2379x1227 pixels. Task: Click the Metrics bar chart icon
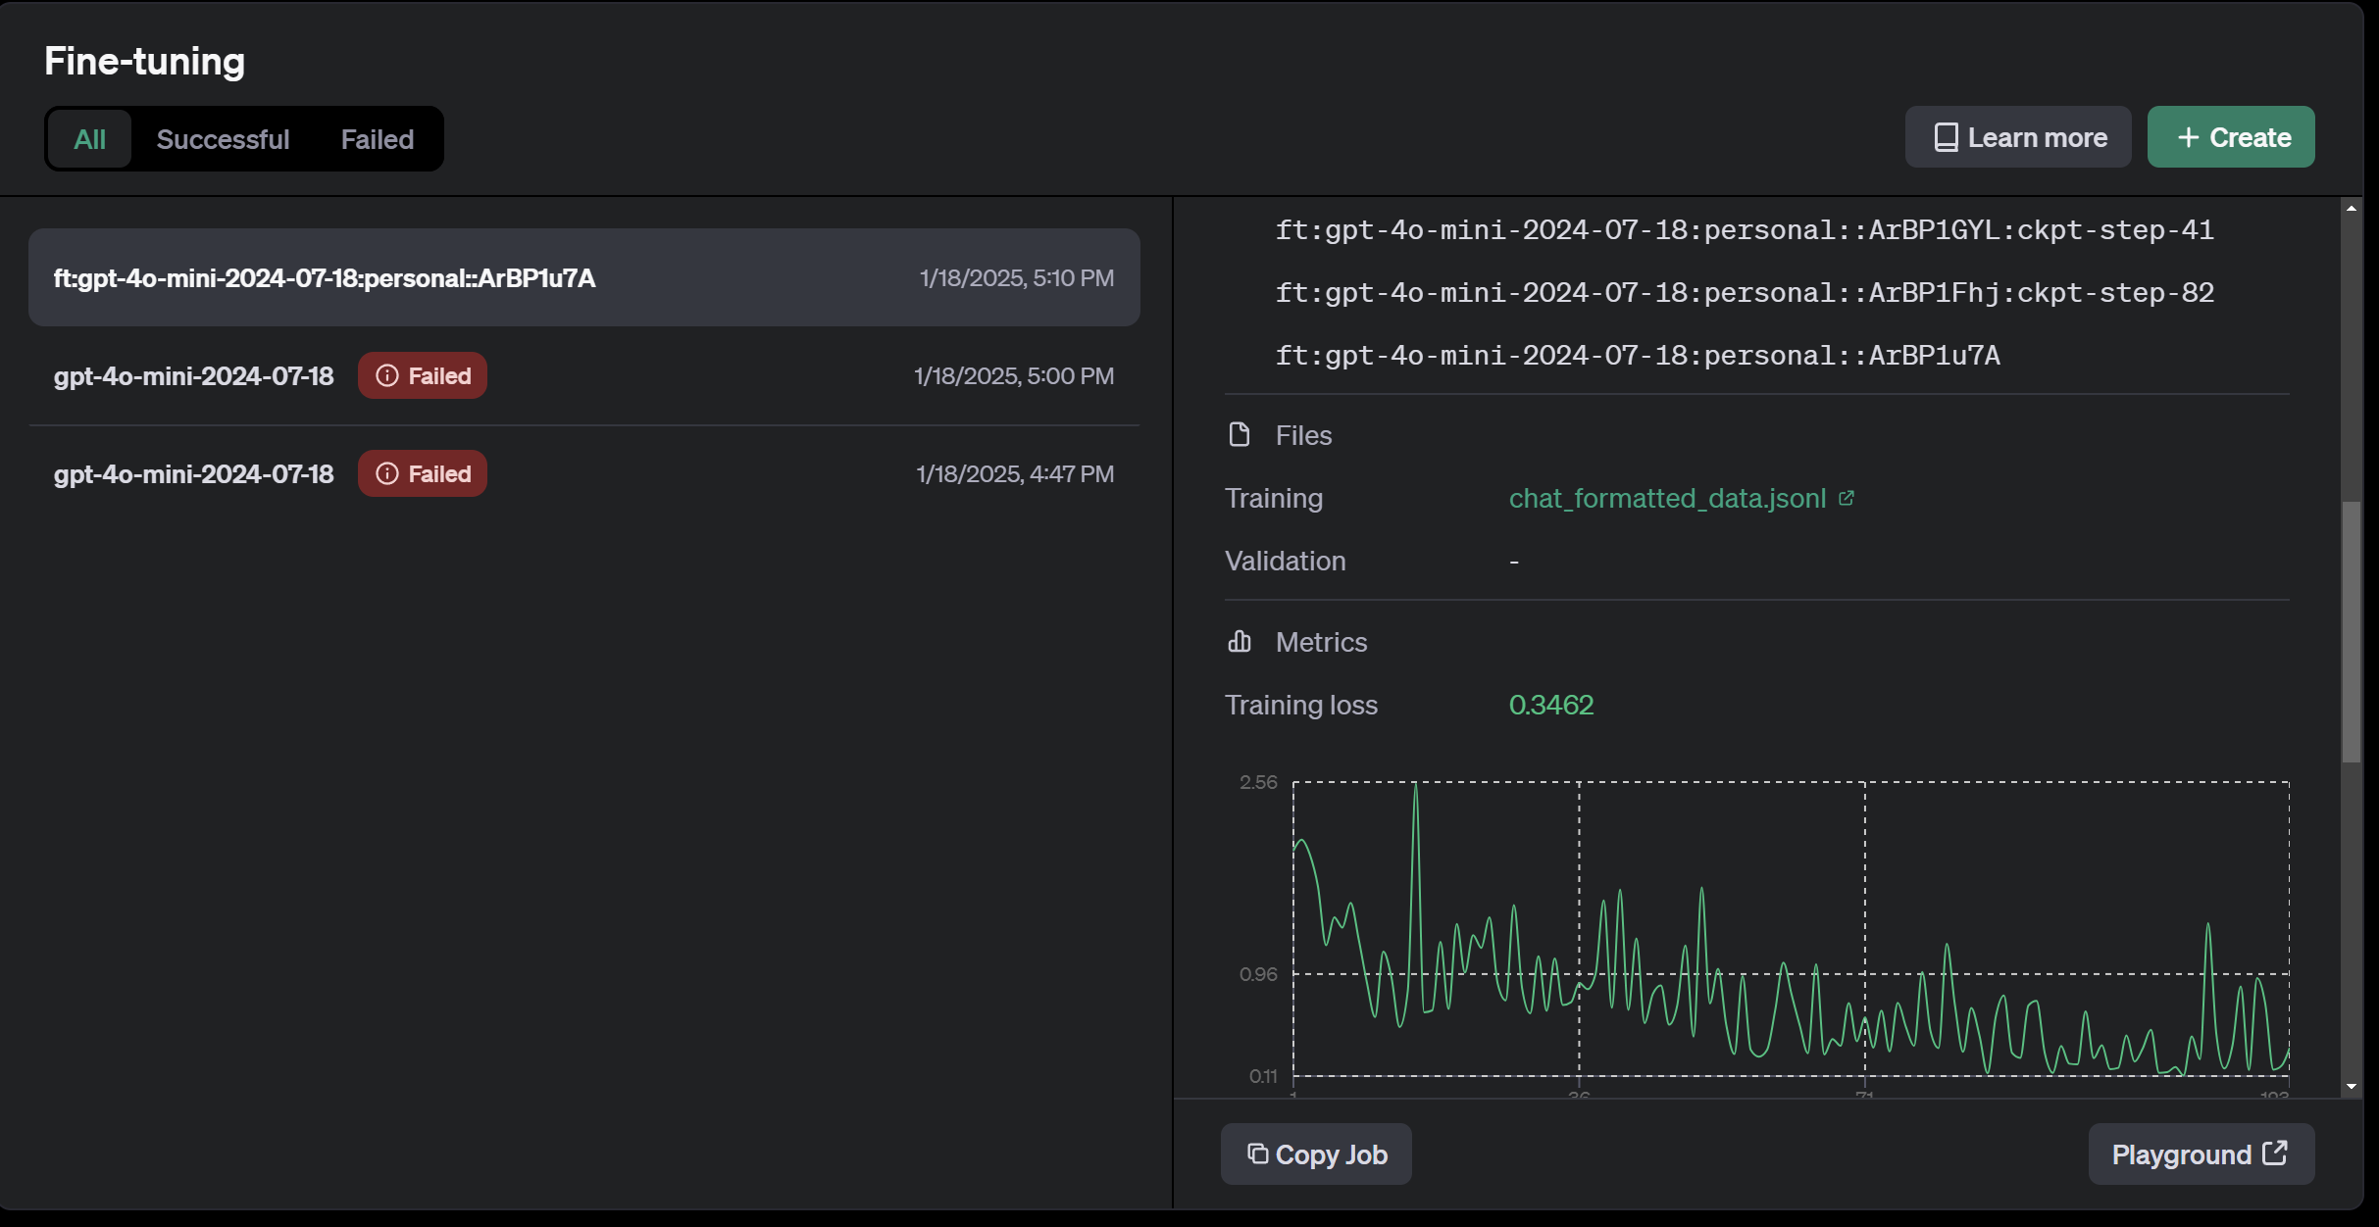[1240, 642]
